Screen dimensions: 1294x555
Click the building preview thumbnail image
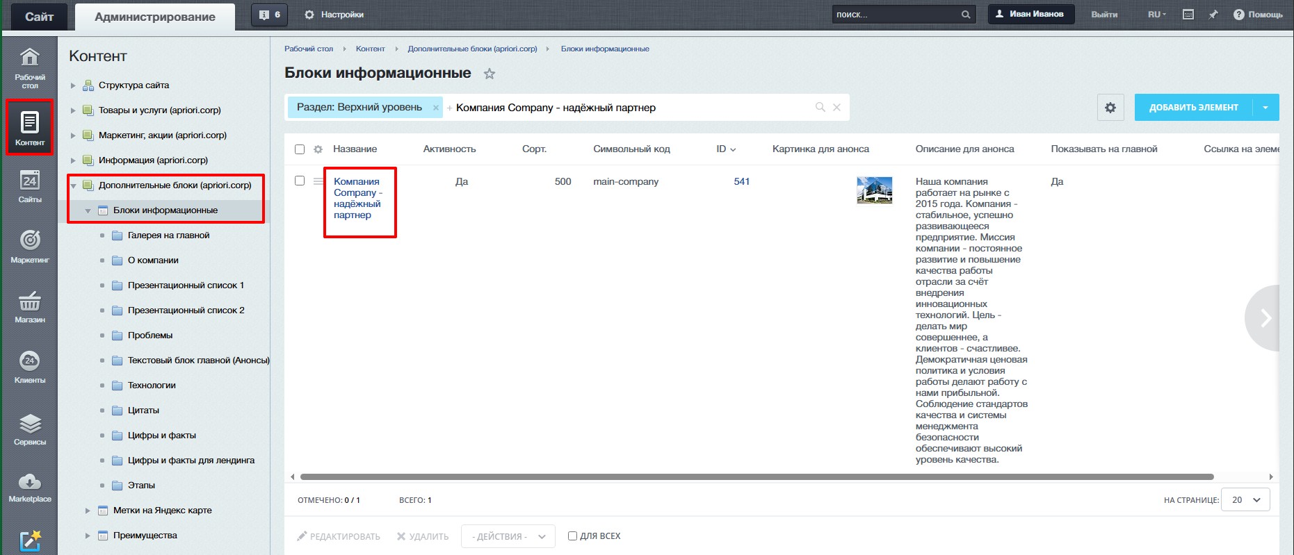point(874,190)
